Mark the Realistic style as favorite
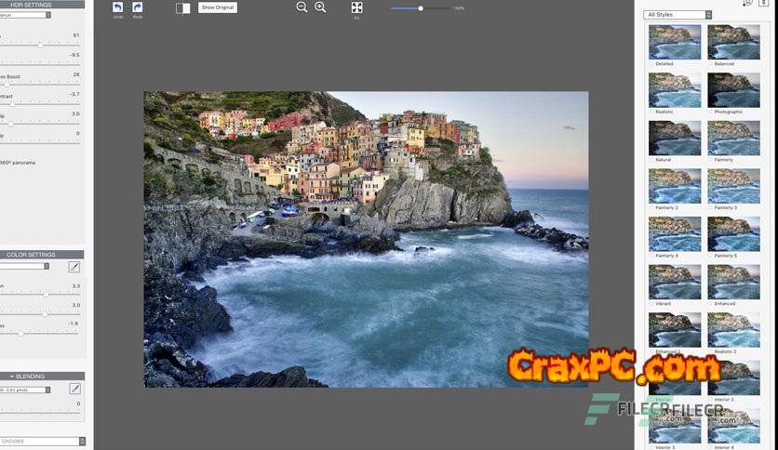This screenshot has width=778, height=450. click(651, 112)
